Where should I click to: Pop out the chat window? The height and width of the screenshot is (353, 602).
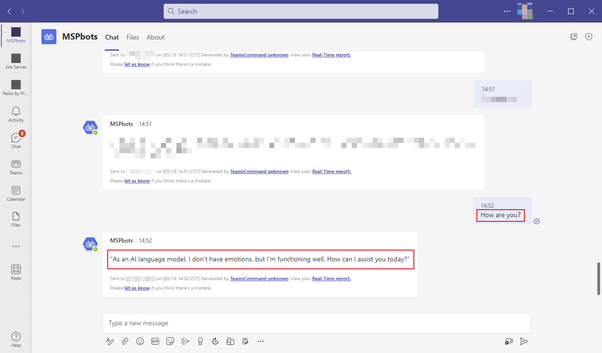[x=574, y=37]
